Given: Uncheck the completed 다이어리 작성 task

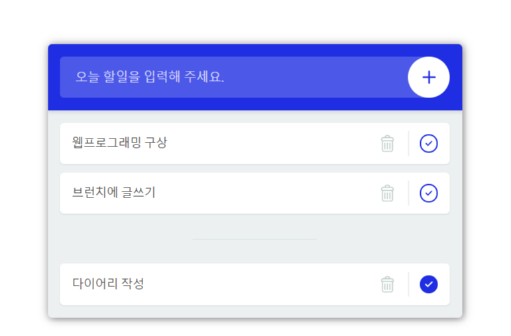Looking at the screenshot, I should coord(429,284).
